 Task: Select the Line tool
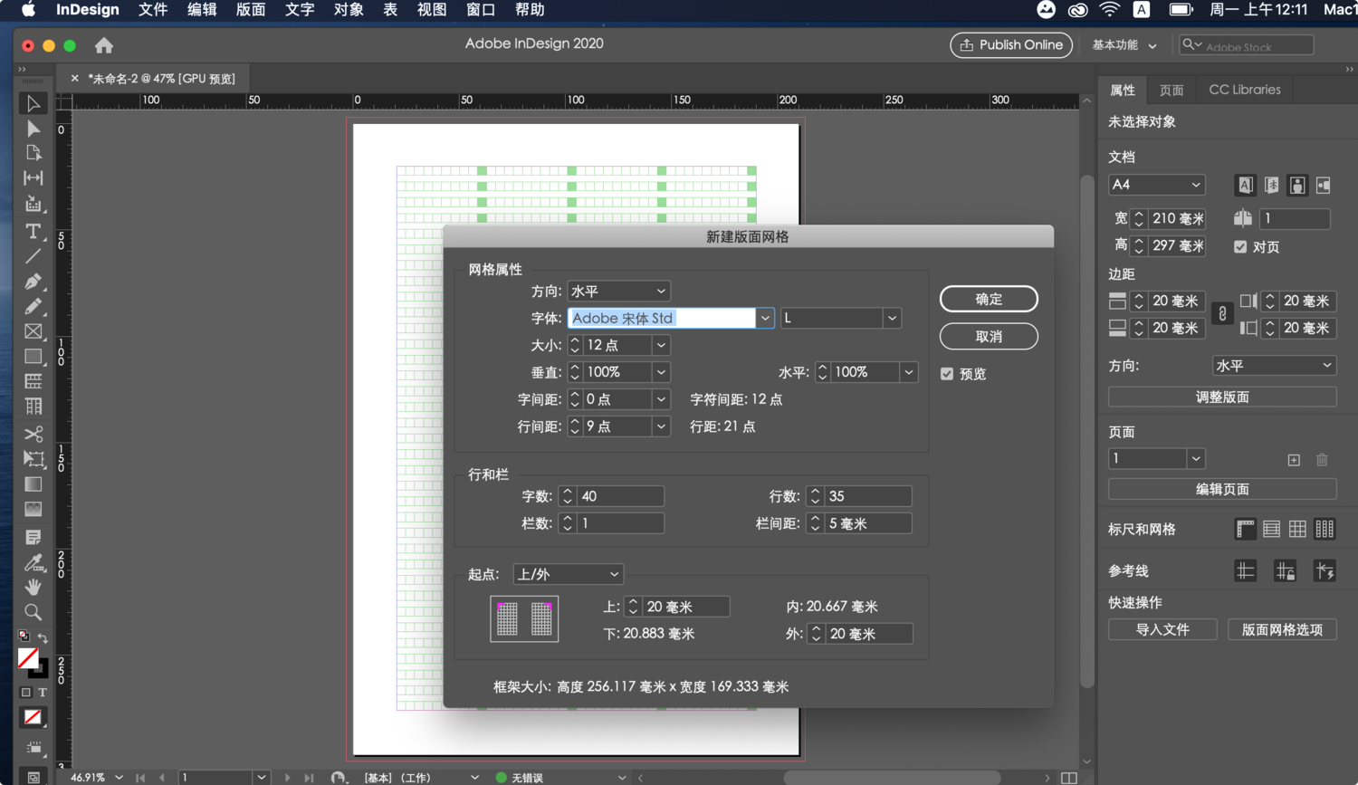pyautogui.click(x=33, y=256)
